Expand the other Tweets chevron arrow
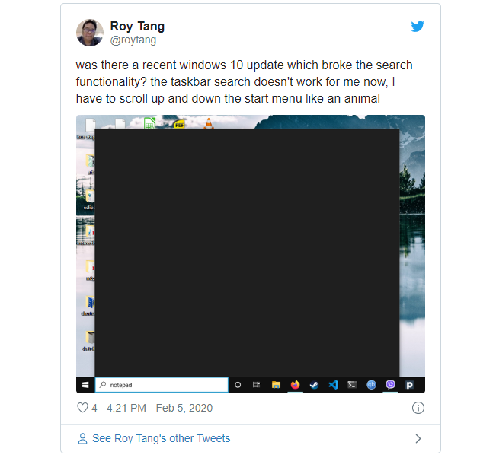Image resolution: width=496 pixels, height=458 pixels. [418, 438]
